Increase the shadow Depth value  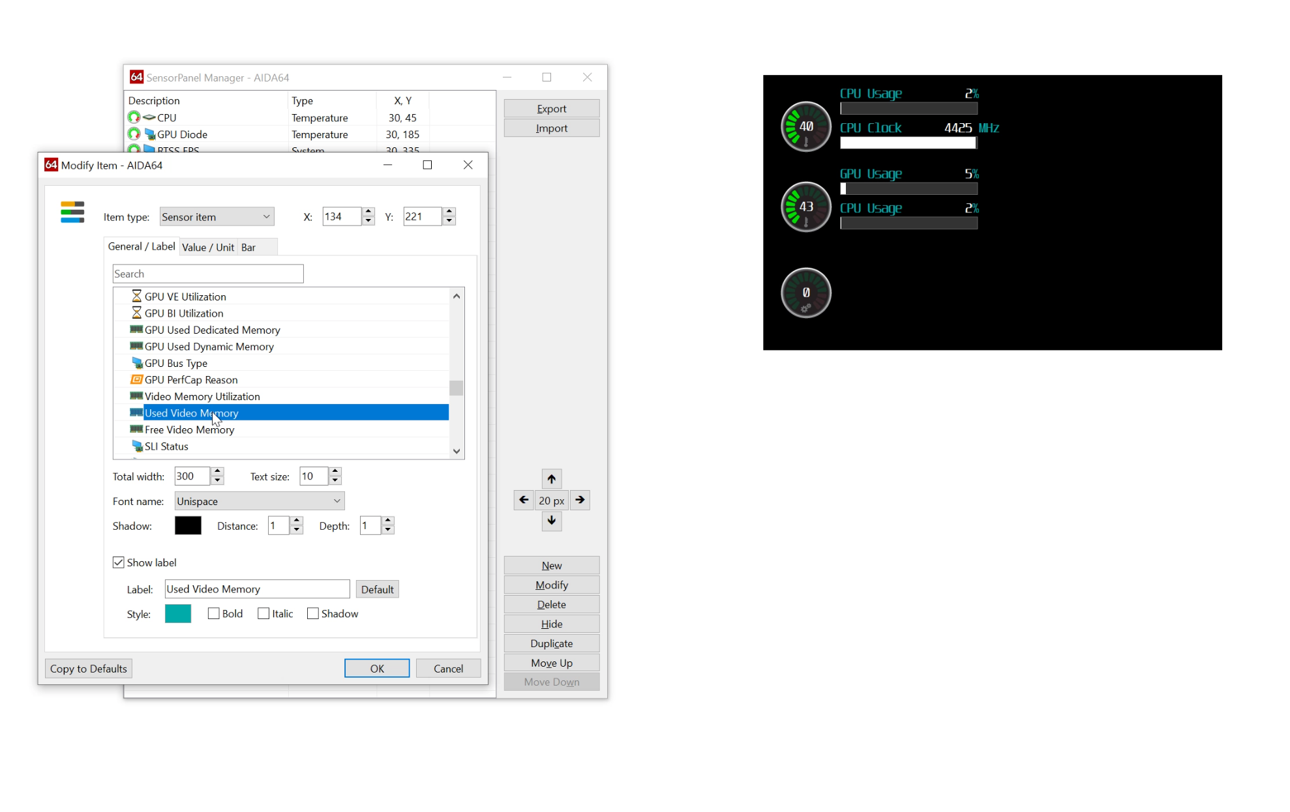[x=388, y=521]
